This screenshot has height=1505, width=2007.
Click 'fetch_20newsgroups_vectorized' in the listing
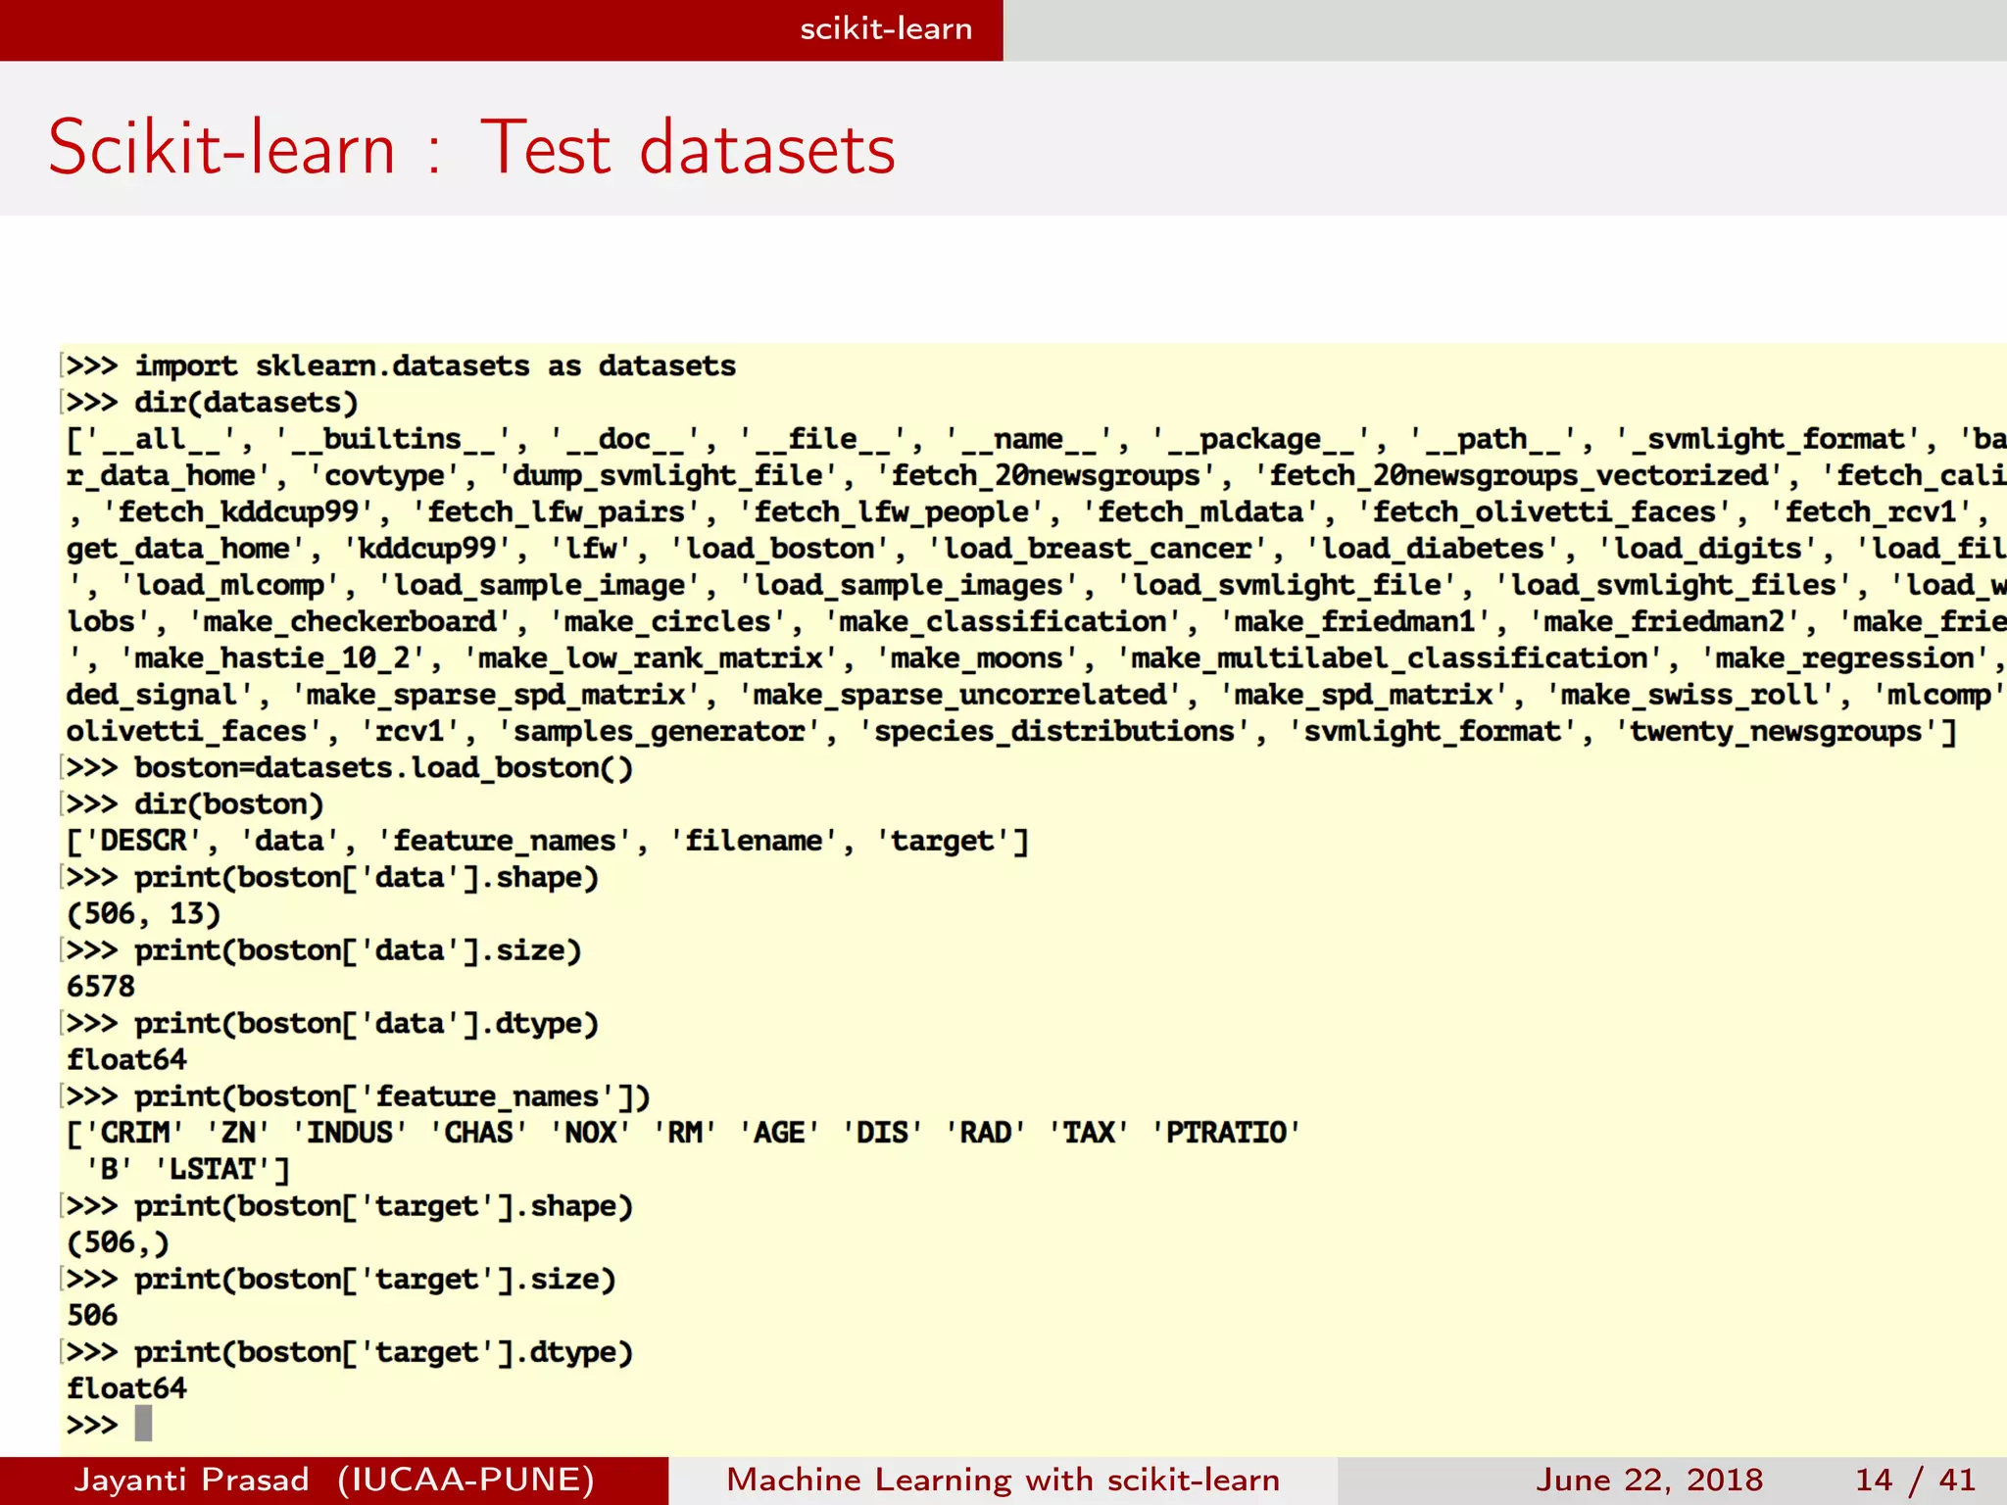coord(1519,475)
